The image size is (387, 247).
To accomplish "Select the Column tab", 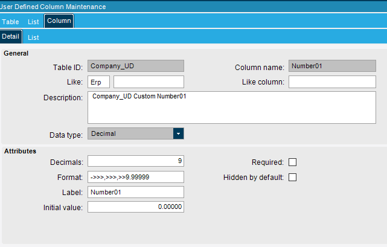I will [x=59, y=21].
